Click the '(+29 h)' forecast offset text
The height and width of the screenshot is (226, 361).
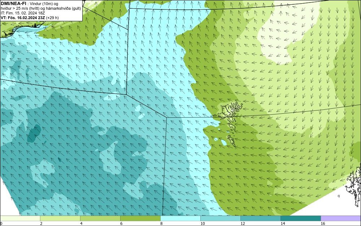52,18
